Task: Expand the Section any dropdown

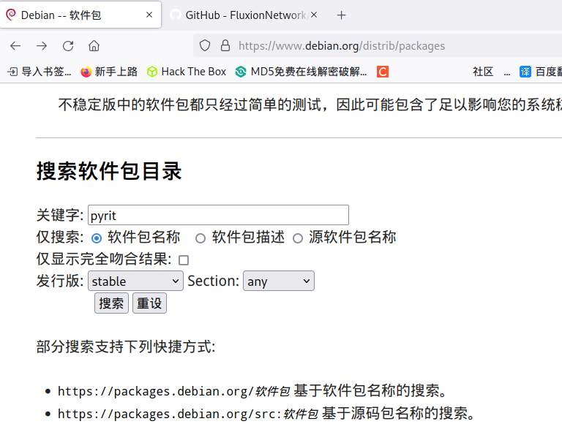Action: [278, 281]
